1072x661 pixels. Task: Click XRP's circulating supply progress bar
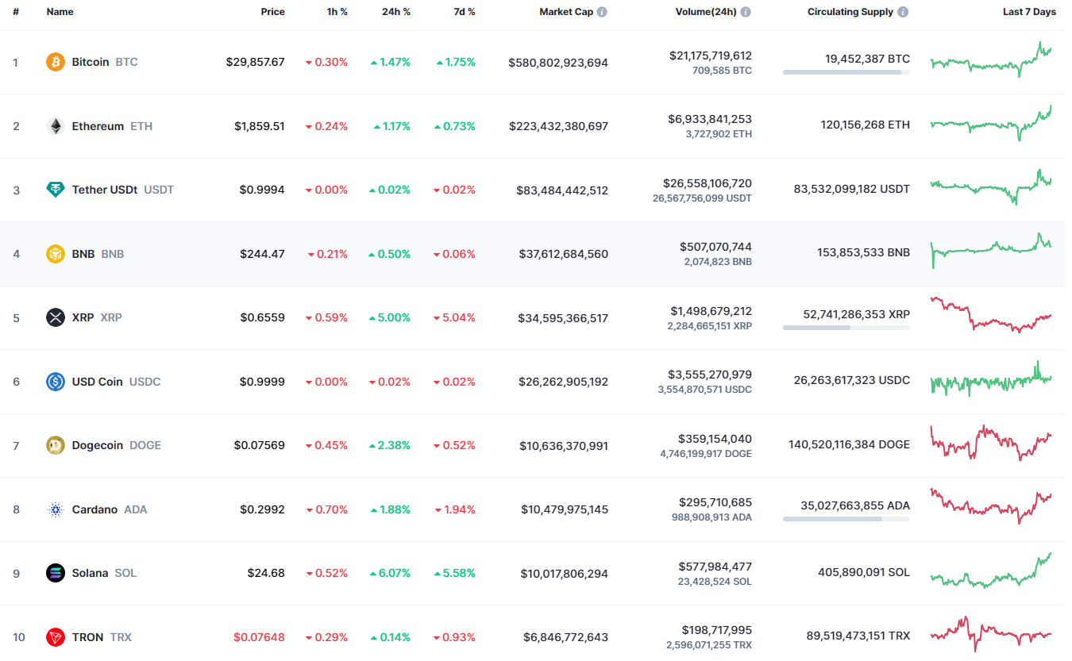pos(845,328)
